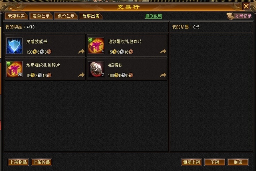Click share arrow on the 4-count 地级雕纹礼包碎片 listing
Screen dimensions: 256x171
[x=163, y=51]
